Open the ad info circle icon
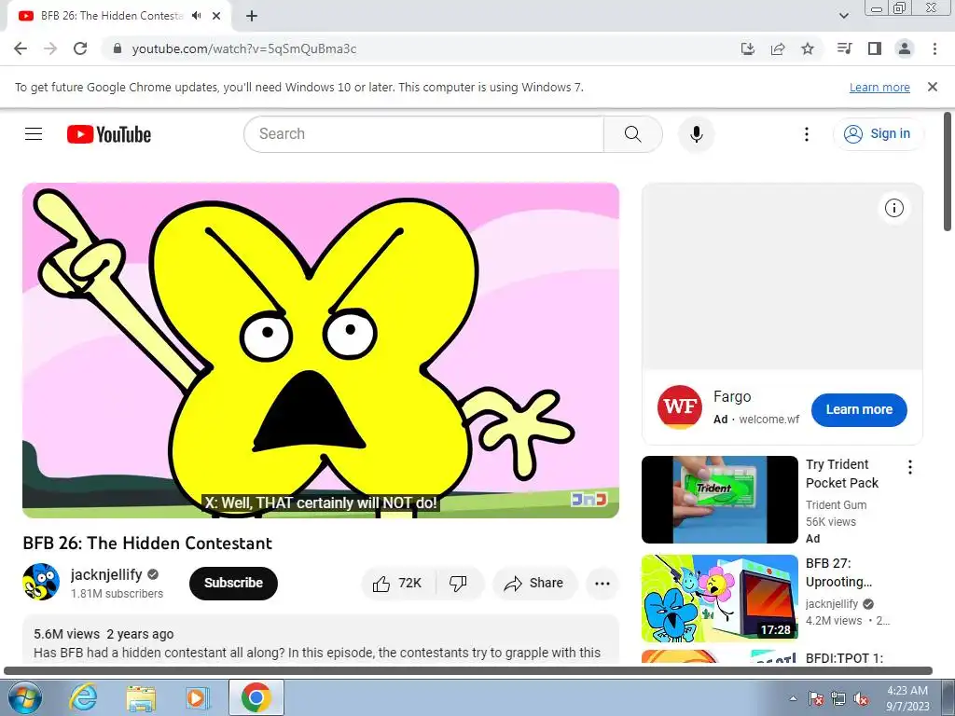 [x=894, y=208]
